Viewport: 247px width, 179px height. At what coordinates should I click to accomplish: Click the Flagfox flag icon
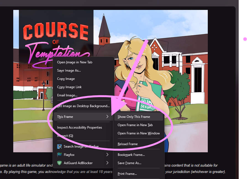coord(59,154)
